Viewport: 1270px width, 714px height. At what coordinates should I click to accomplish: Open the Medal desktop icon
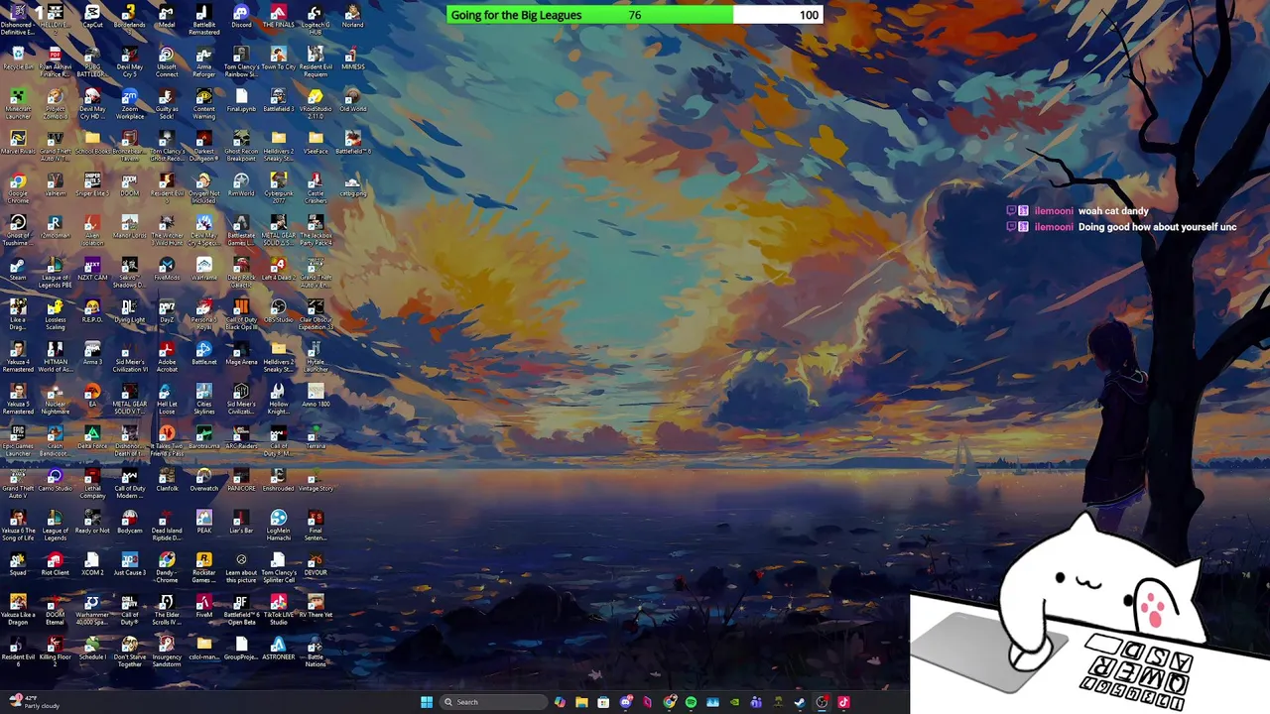(167, 16)
